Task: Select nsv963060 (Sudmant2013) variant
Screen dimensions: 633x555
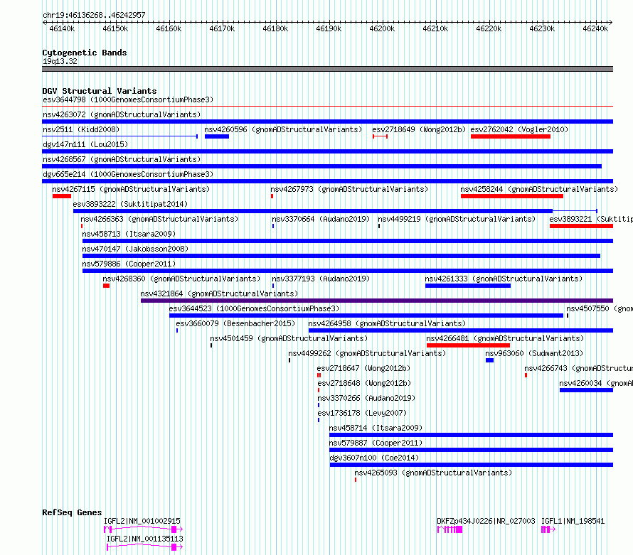Action: (534, 353)
